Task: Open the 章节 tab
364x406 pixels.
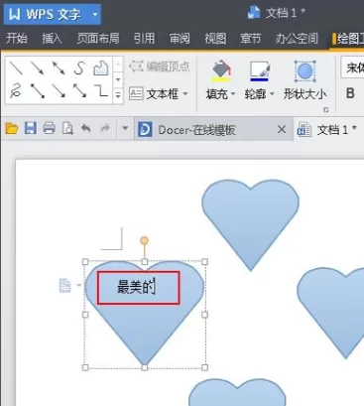Action: 251,39
